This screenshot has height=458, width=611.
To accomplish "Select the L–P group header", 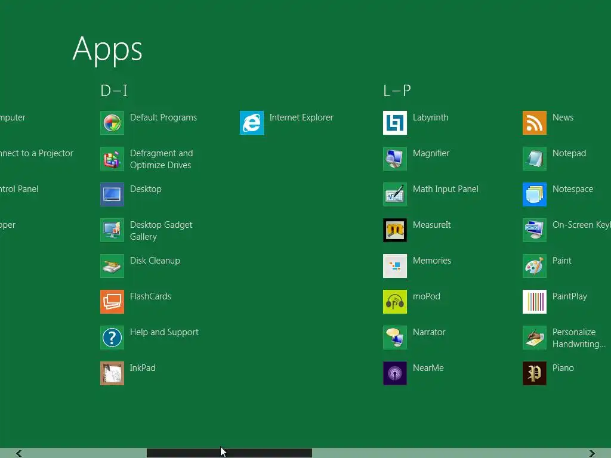I will 397,91.
